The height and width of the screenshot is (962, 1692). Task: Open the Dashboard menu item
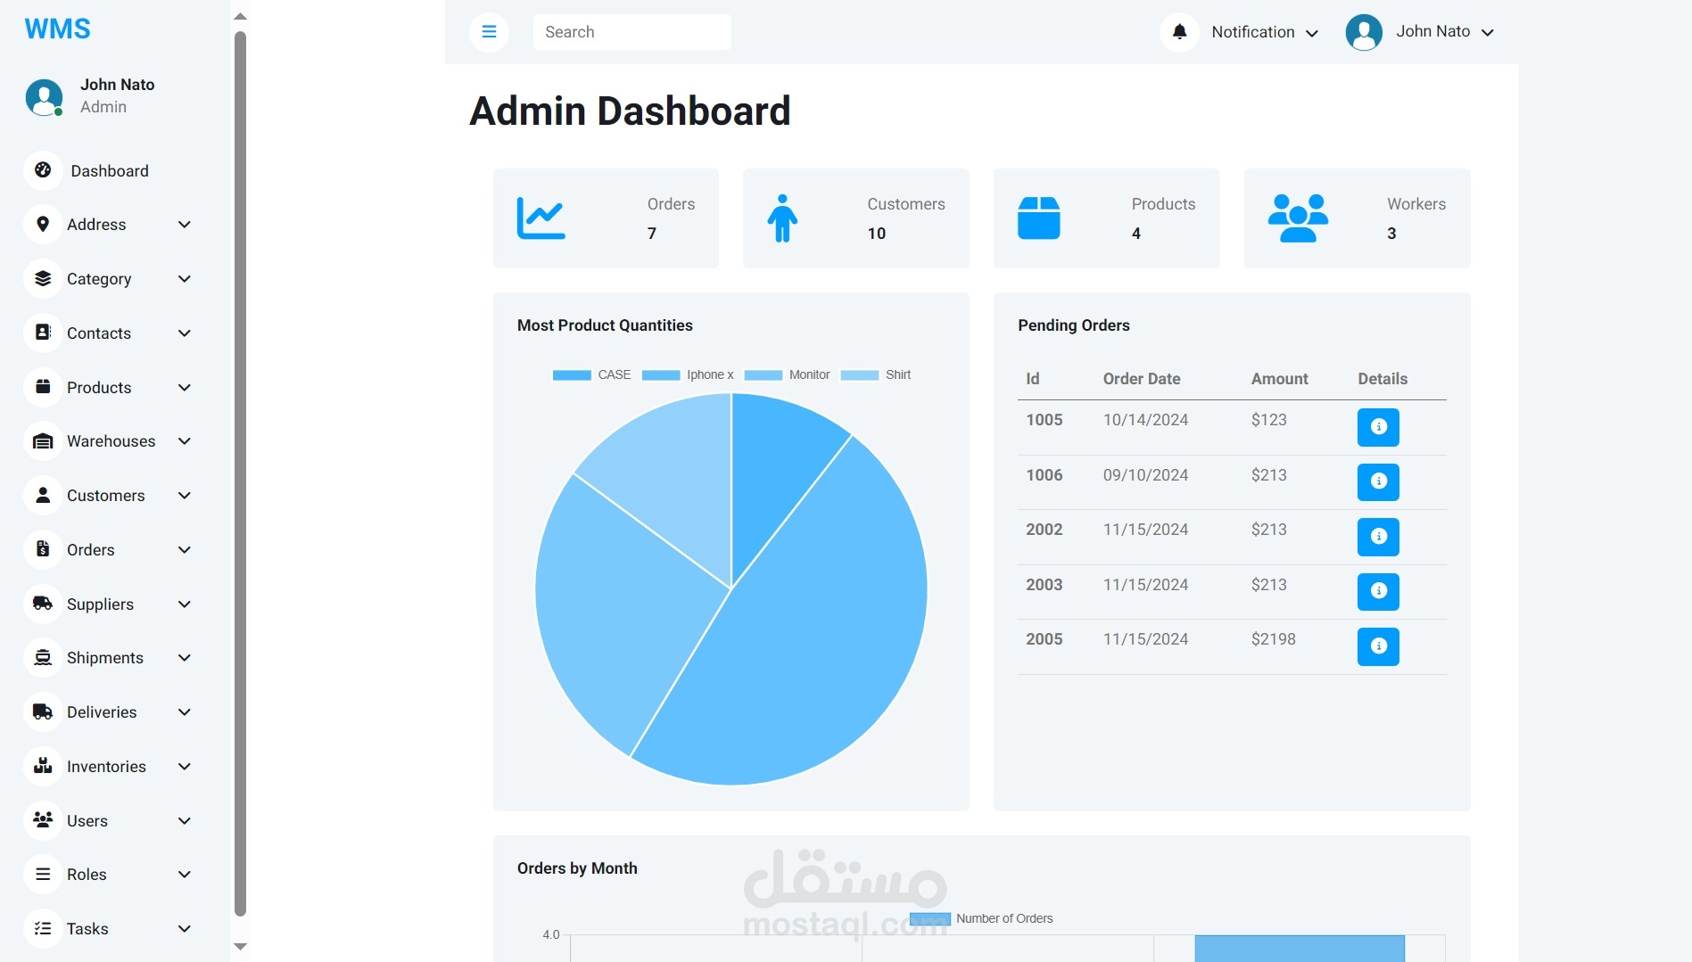(x=110, y=170)
